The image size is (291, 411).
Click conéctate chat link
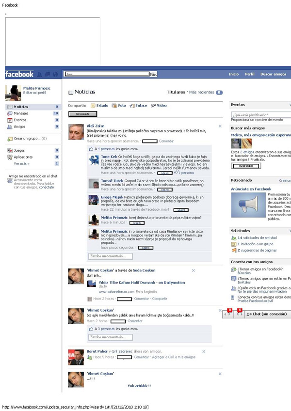[47, 188]
